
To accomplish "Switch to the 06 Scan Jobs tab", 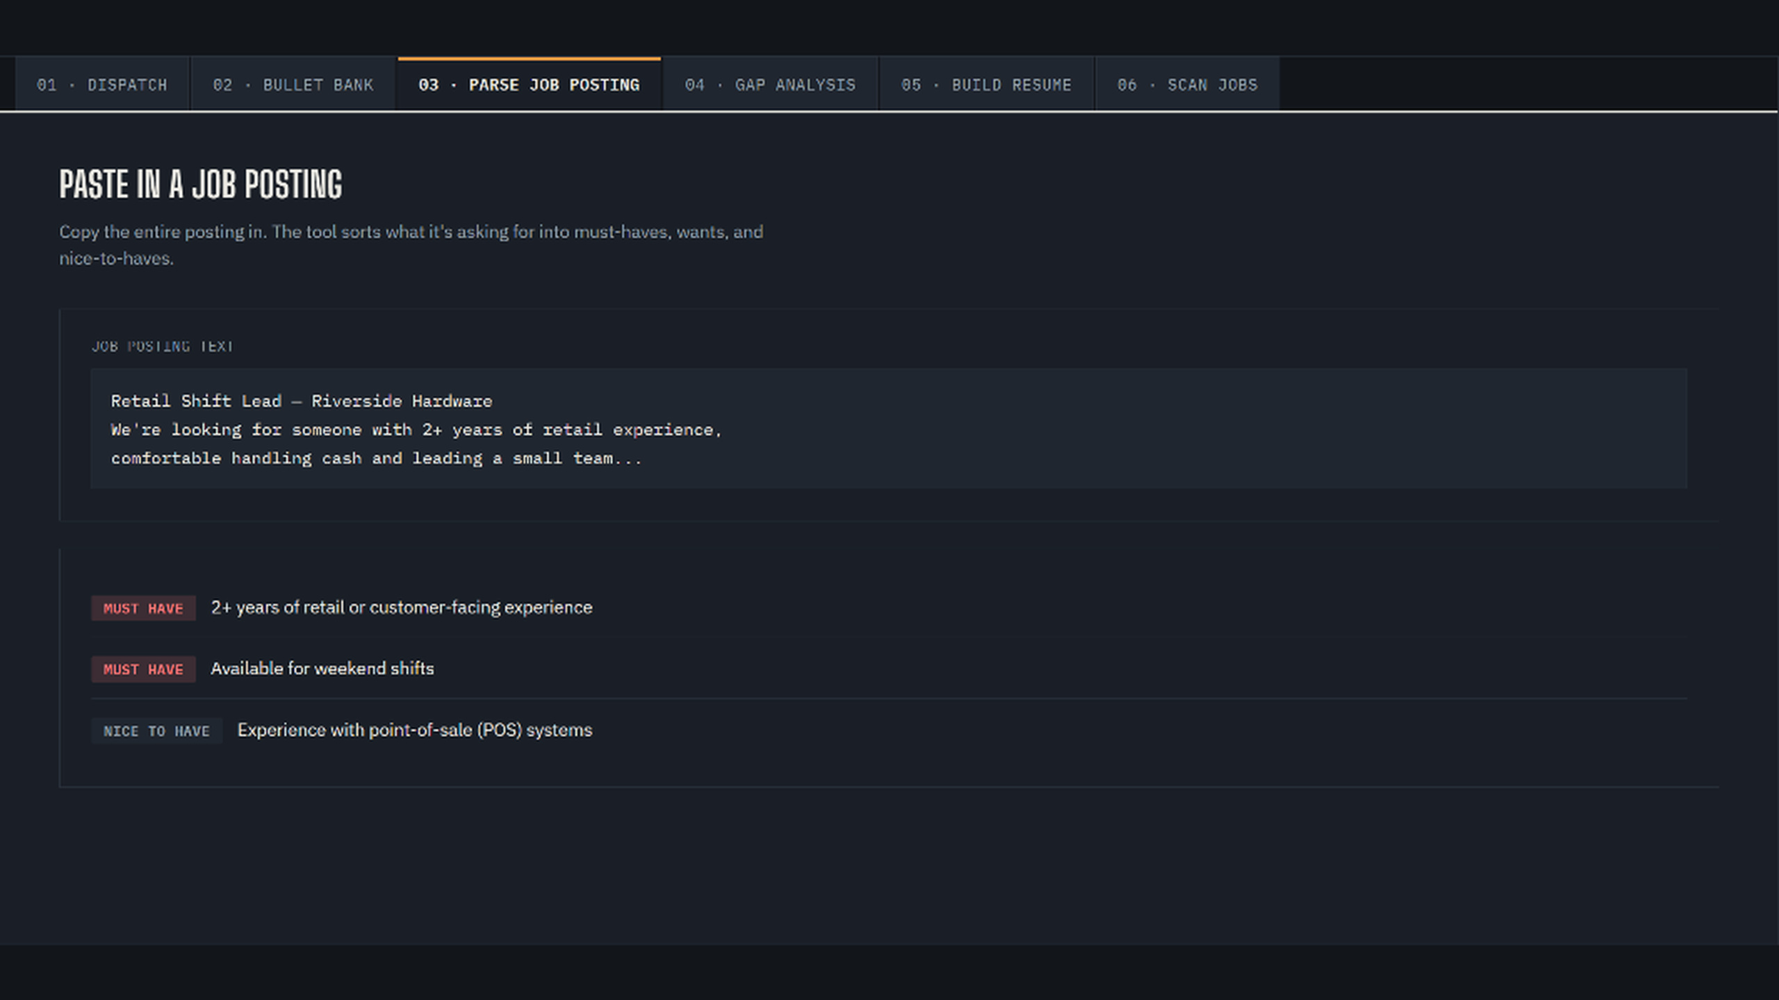I will 1187,84.
